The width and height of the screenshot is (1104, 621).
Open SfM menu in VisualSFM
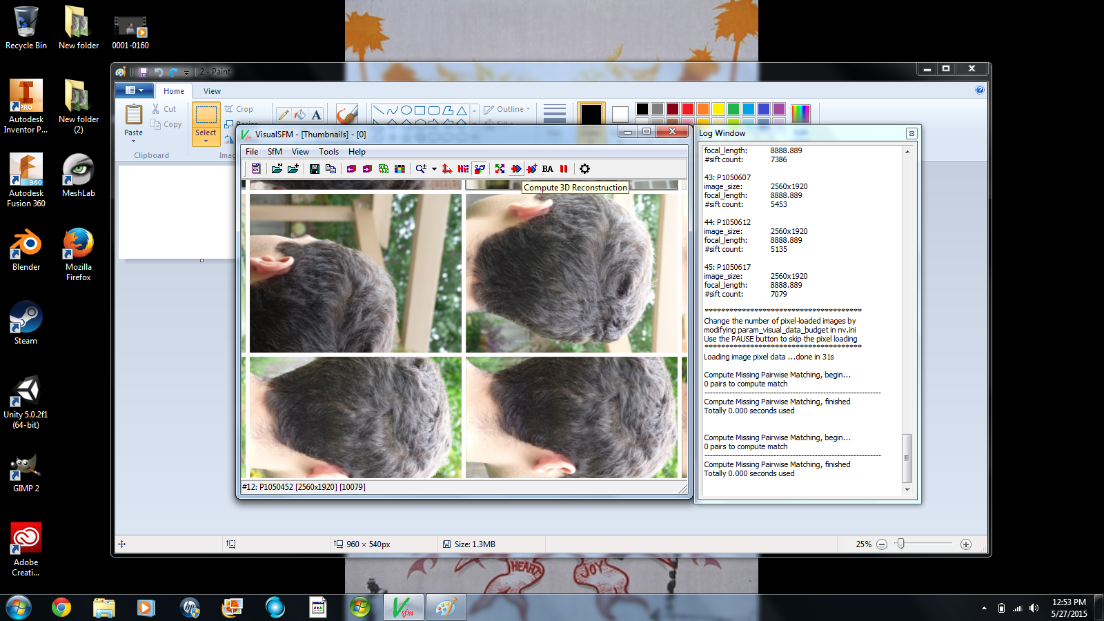(x=275, y=152)
